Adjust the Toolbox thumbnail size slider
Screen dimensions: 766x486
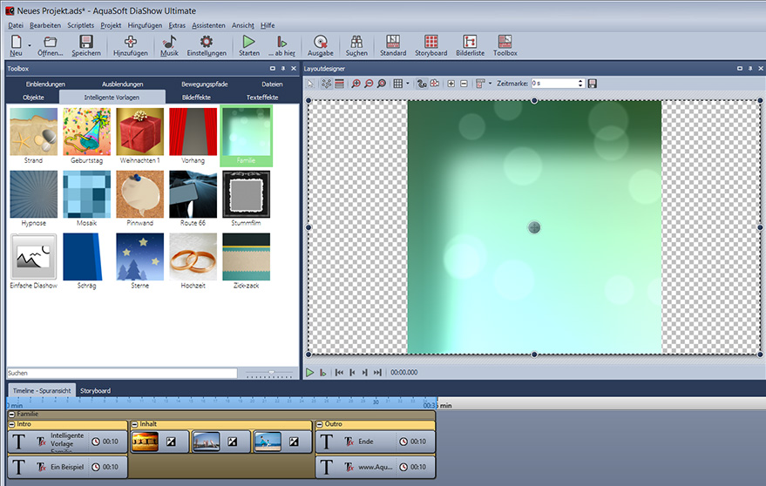[x=270, y=373]
